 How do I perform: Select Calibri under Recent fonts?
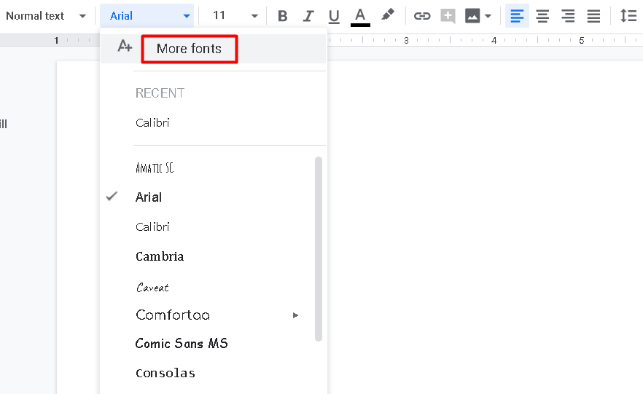click(x=152, y=122)
